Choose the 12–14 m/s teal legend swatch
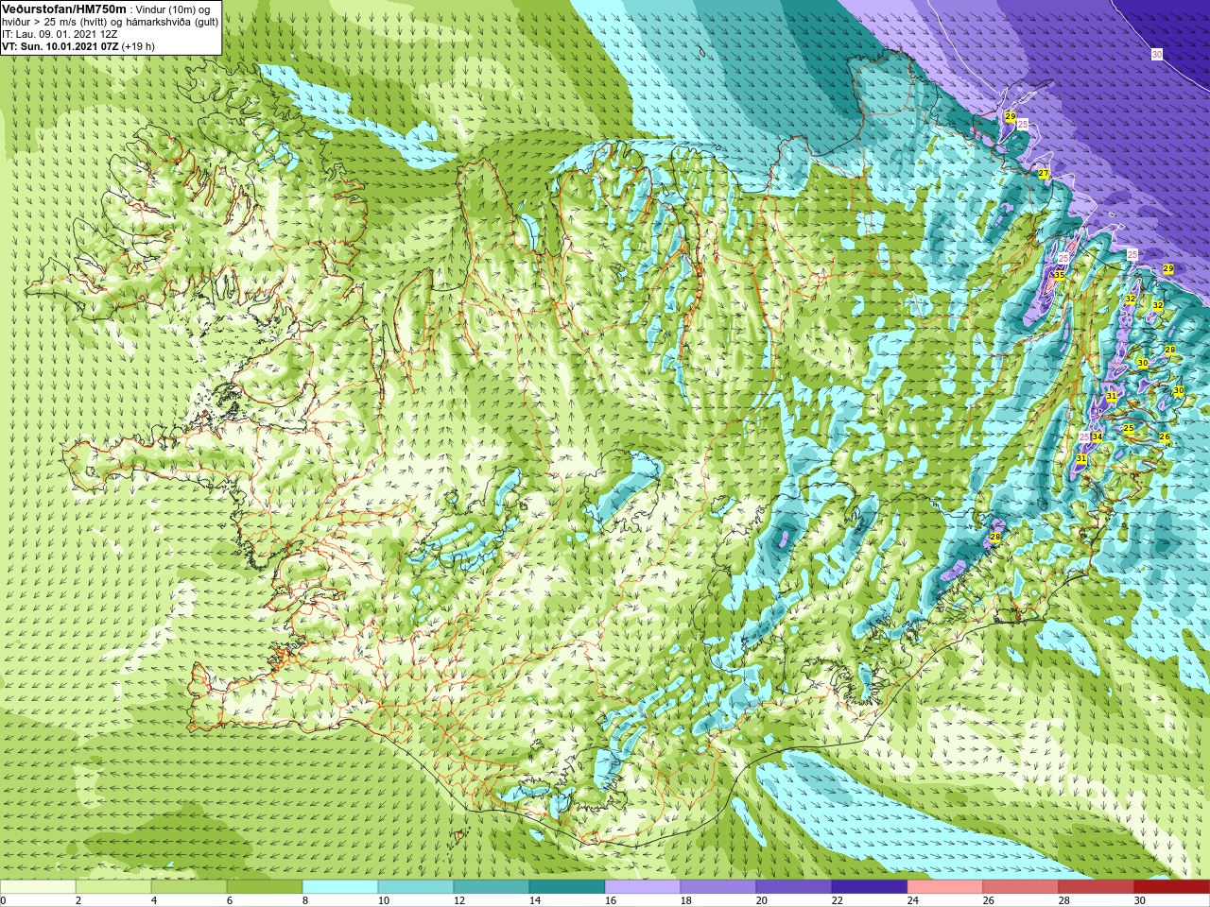Screen dimensions: 1210x907 pyautogui.click(x=492, y=887)
